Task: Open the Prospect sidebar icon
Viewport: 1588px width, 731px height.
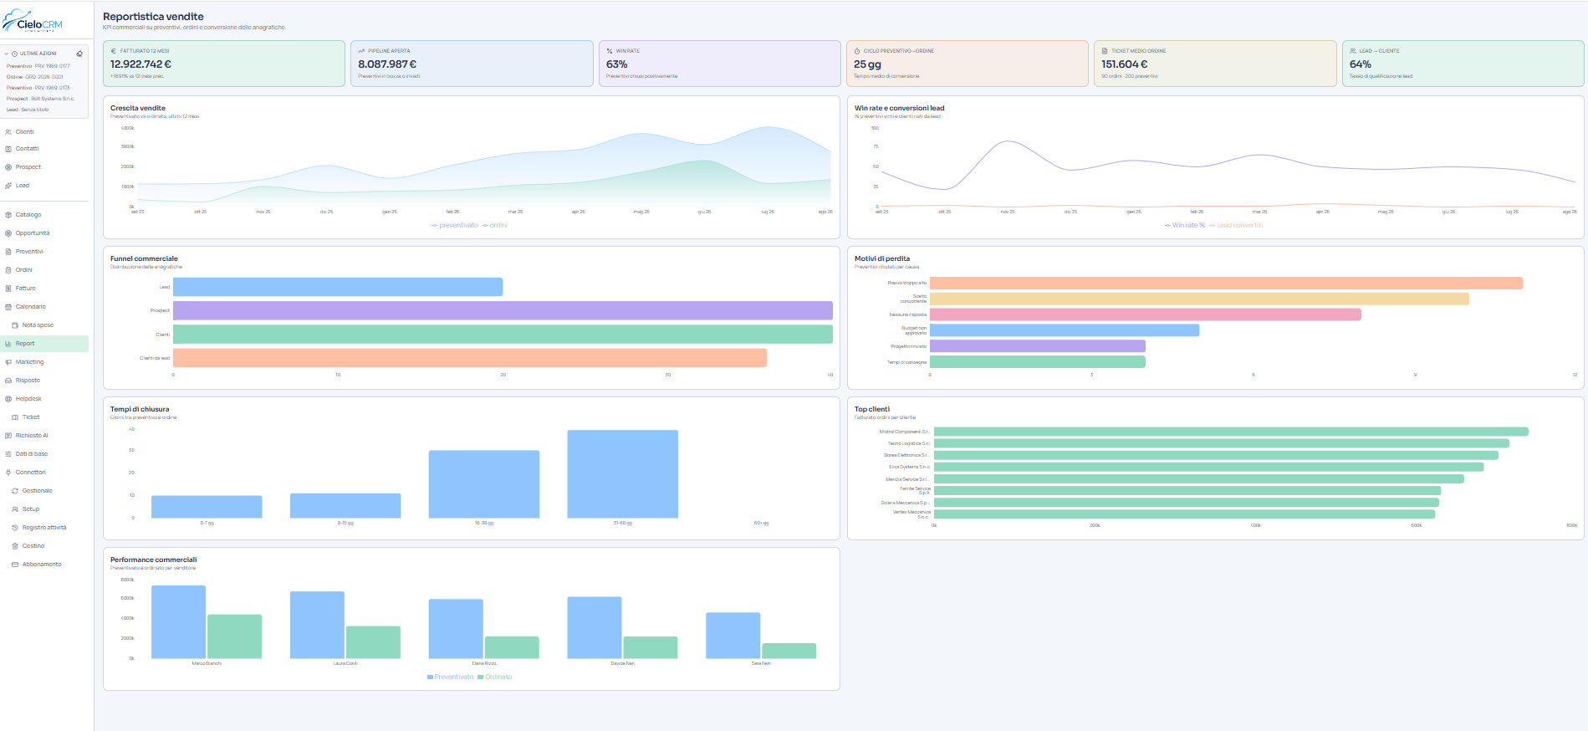Action: tap(8, 167)
